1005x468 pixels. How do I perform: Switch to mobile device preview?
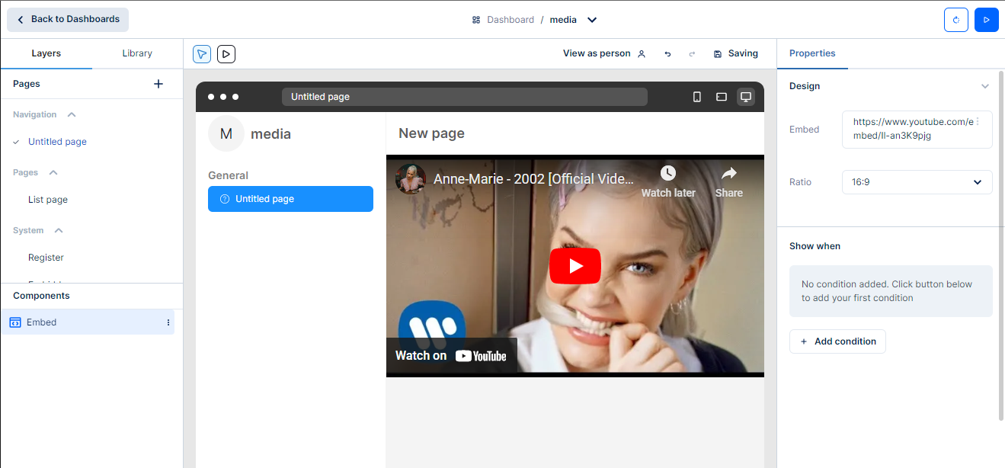pyautogui.click(x=696, y=97)
